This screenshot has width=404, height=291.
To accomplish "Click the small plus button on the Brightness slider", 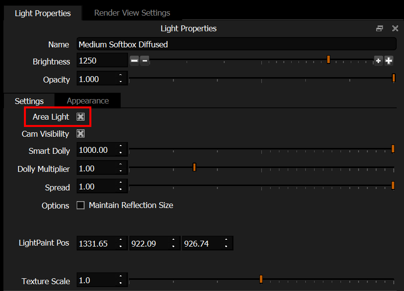I will pyautogui.click(x=378, y=61).
